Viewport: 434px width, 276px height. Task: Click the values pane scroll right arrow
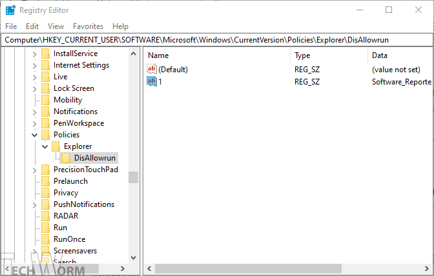tap(426, 268)
